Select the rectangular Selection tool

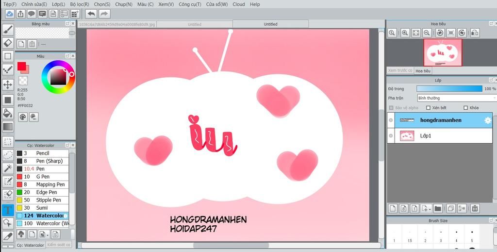8,141
